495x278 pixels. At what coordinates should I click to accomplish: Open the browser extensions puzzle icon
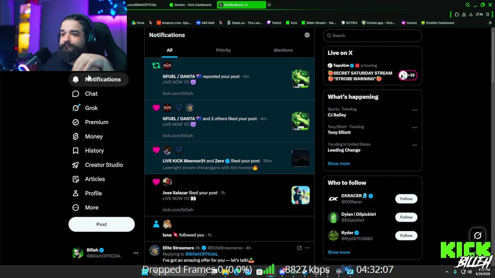click(457, 15)
